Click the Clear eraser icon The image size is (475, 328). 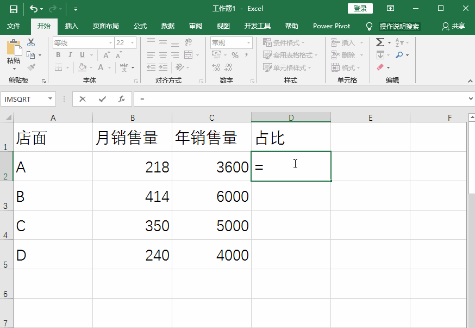click(380, 67)
